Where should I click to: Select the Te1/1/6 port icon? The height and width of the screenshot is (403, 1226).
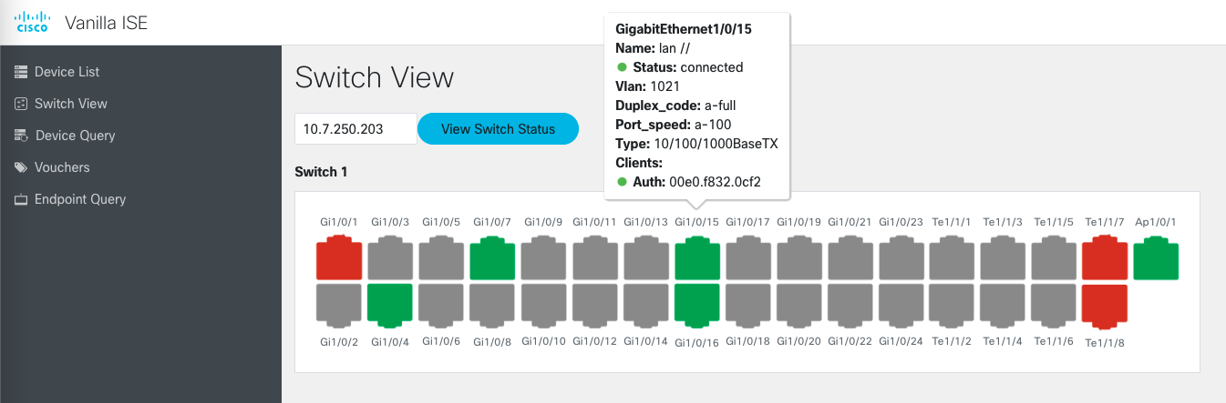pos(1054,306)
